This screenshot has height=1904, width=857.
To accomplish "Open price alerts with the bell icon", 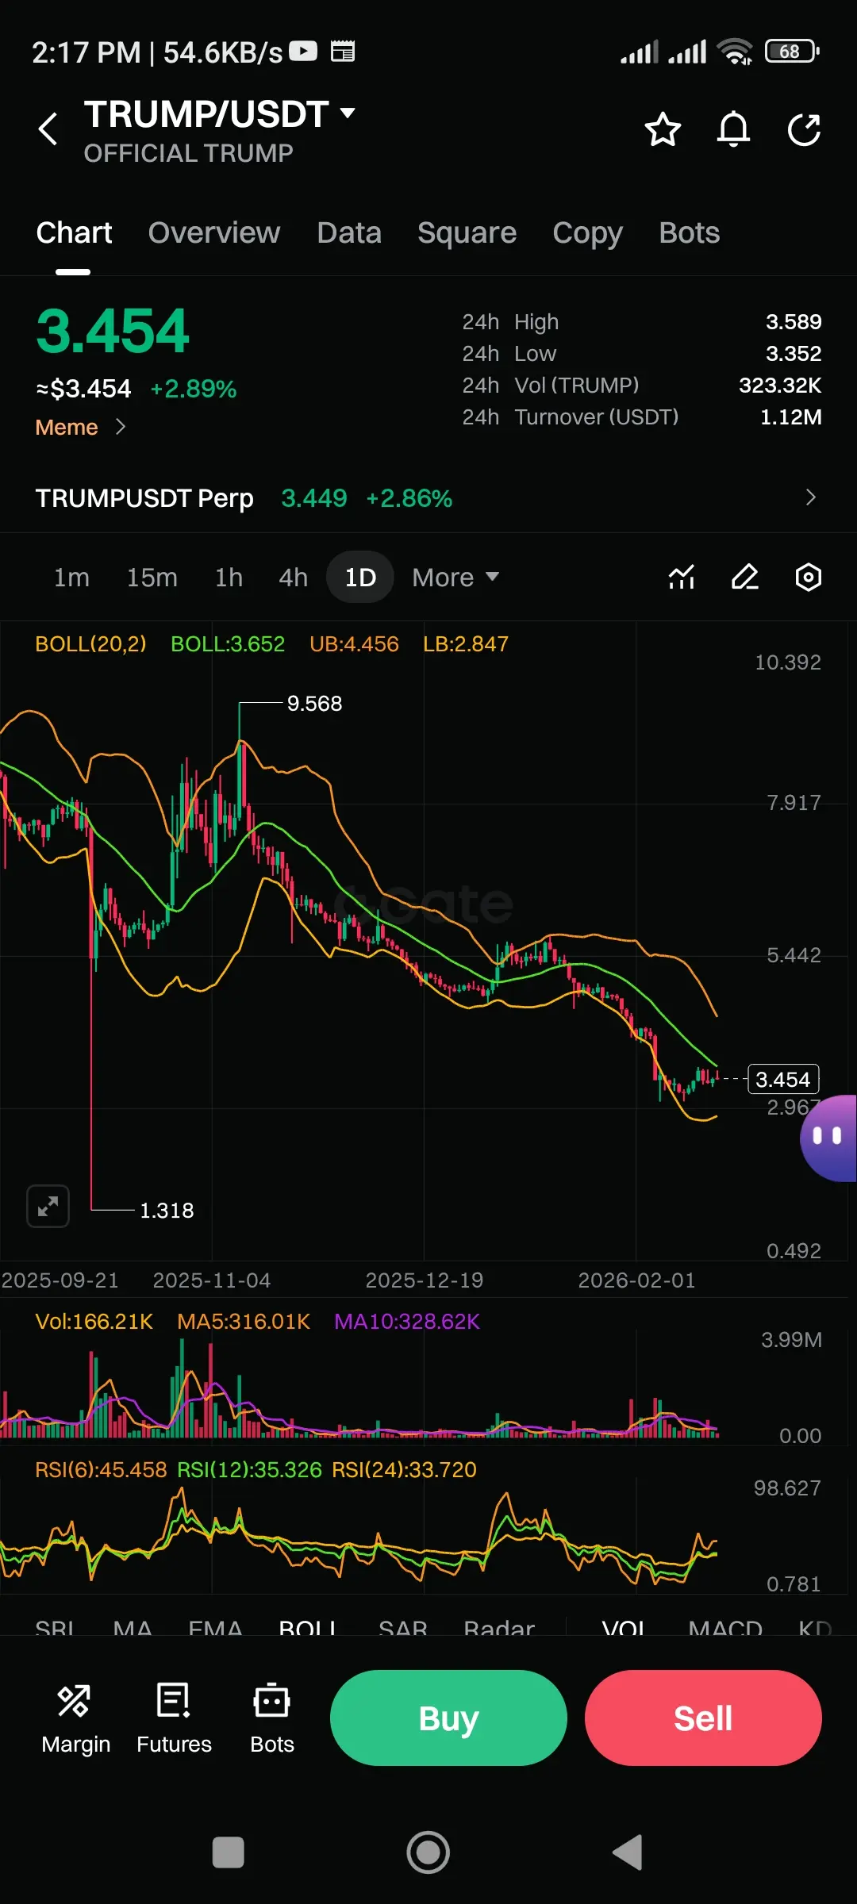I will pyautogui.click(x=733, y=129).
